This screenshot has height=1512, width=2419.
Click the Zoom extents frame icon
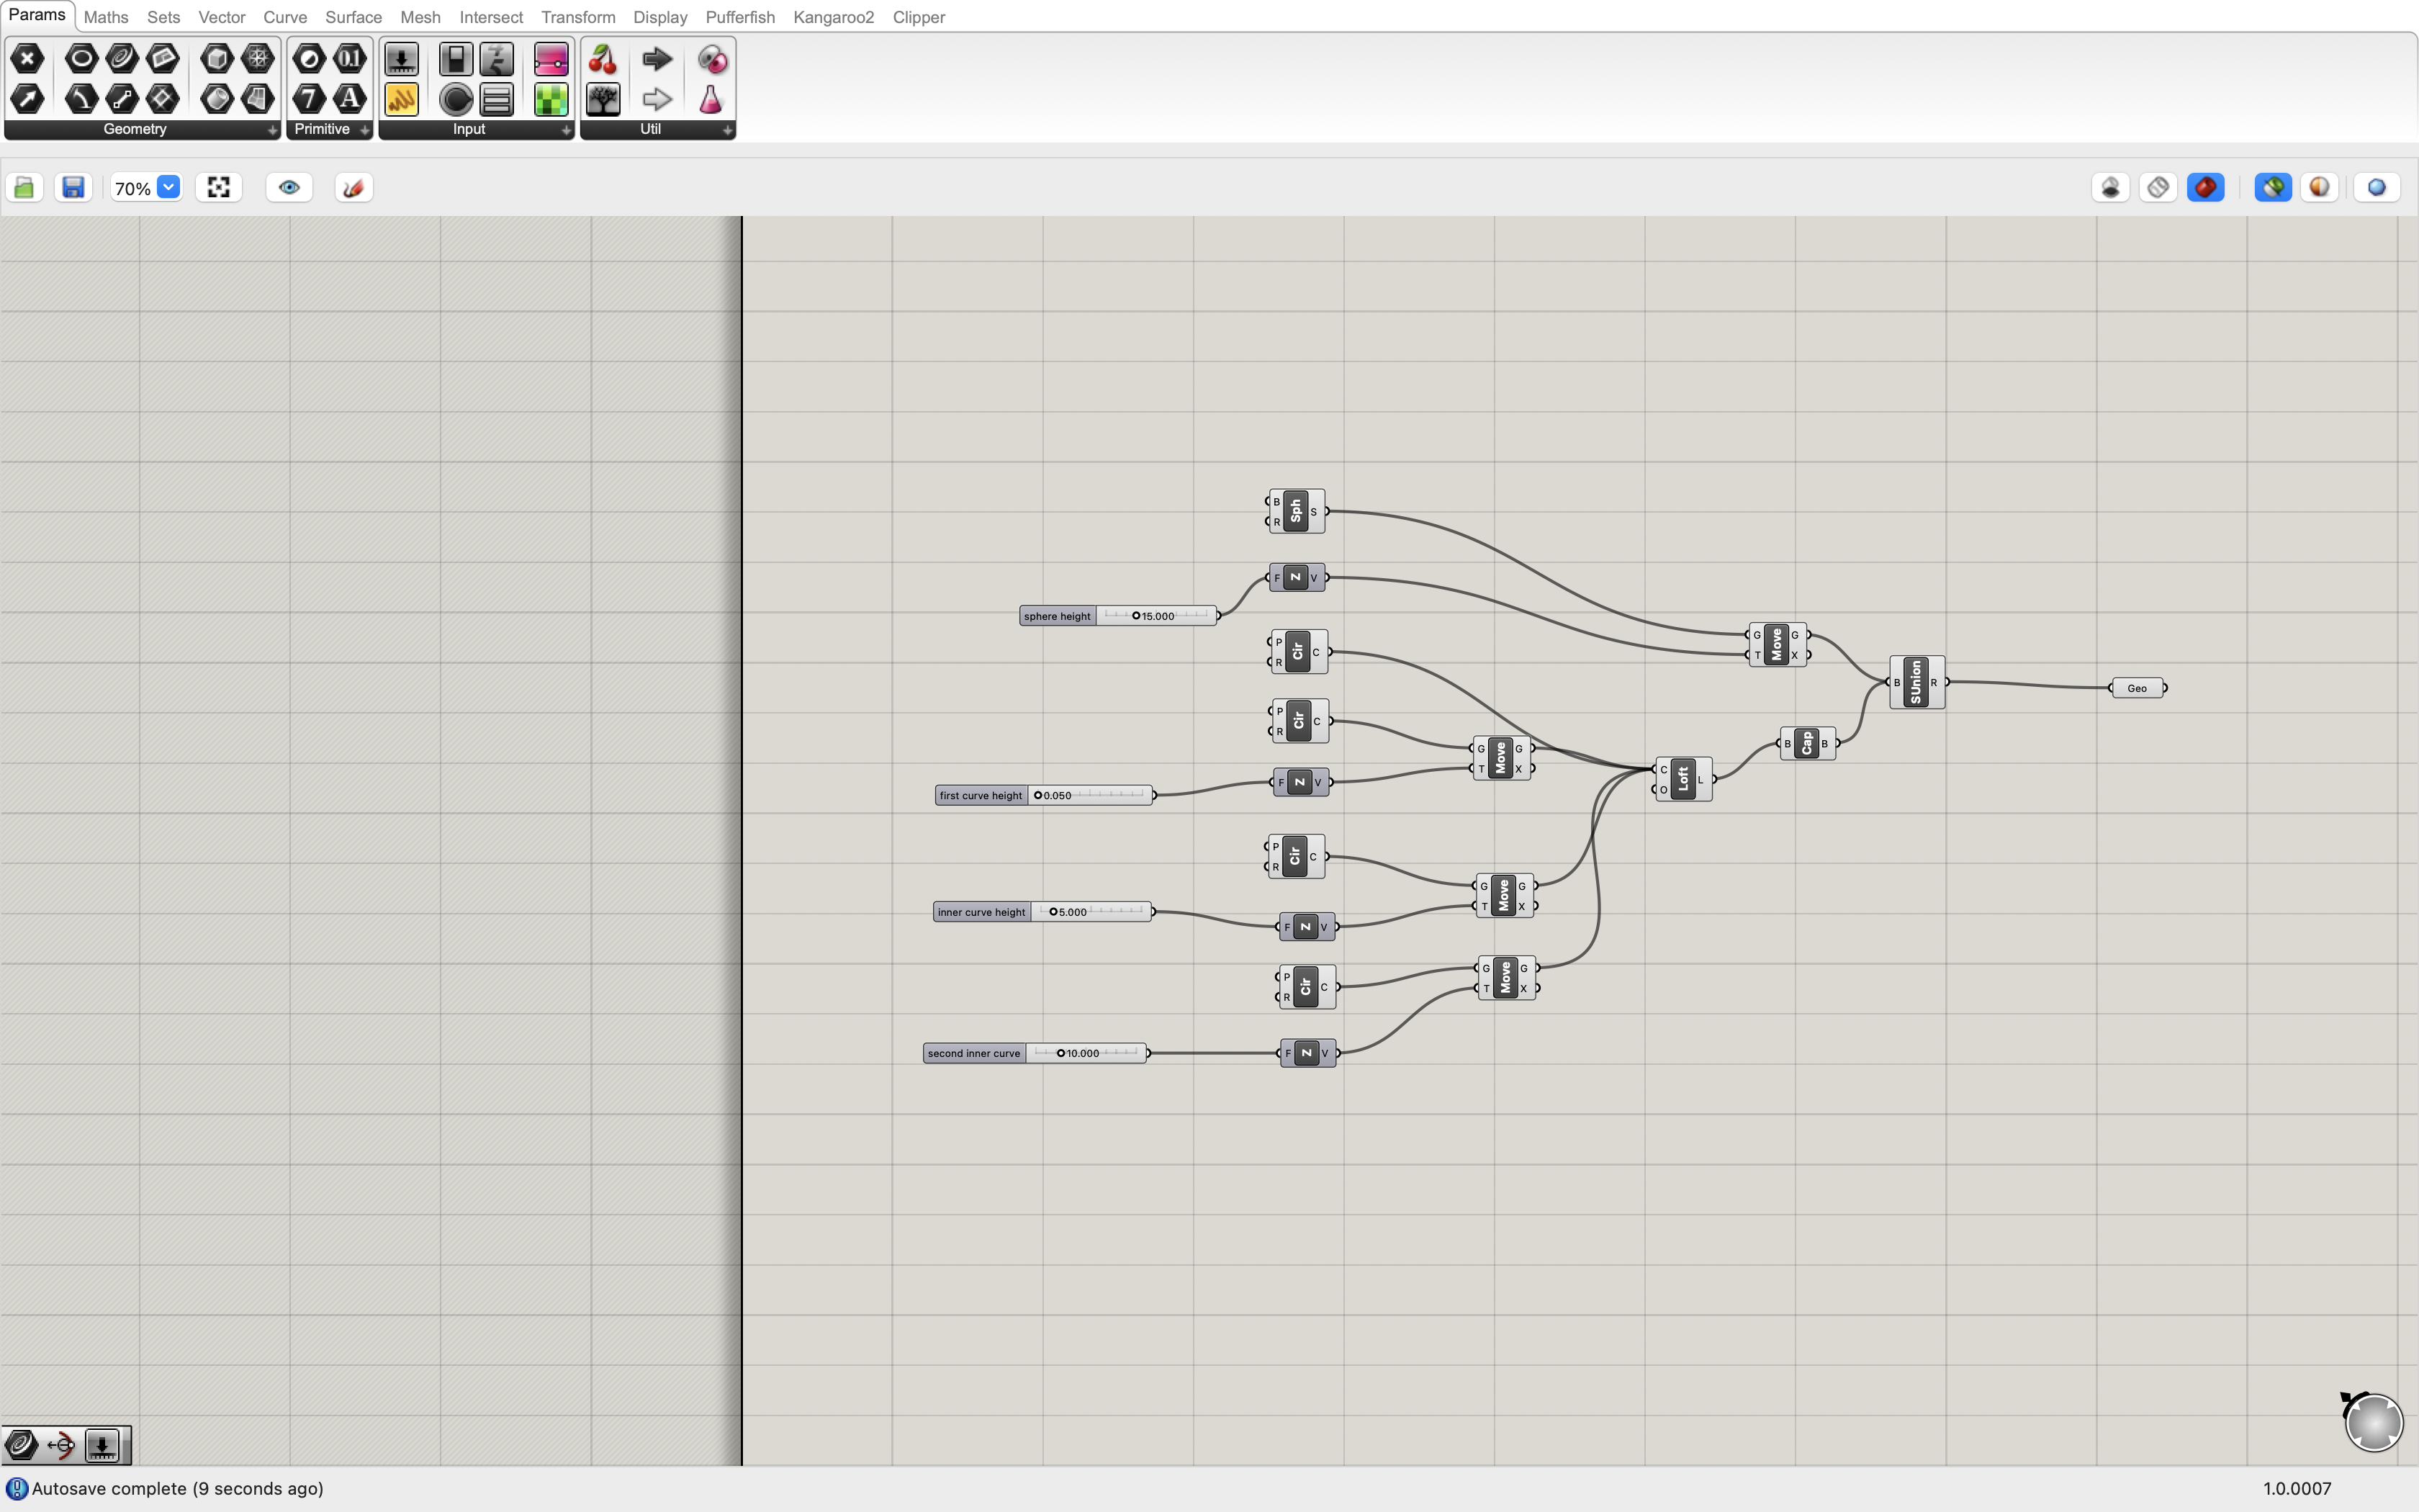point(219,187)
